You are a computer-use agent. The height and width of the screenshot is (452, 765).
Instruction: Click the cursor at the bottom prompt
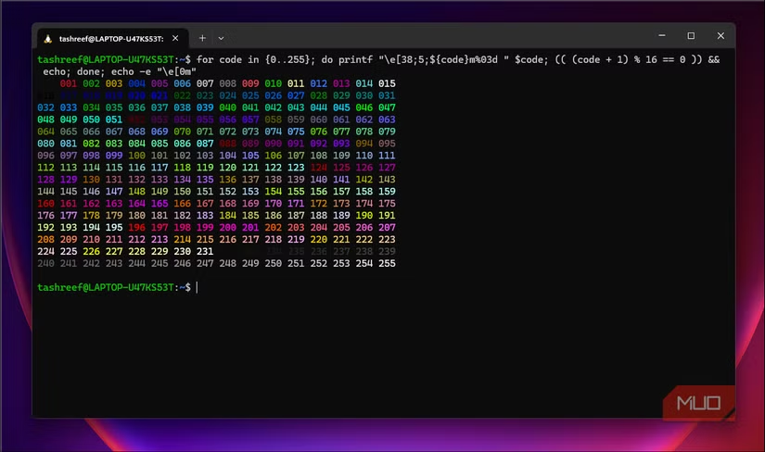point(197,288)
